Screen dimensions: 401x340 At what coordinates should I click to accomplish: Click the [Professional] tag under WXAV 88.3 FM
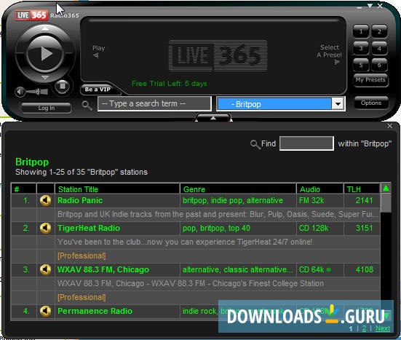82,297
